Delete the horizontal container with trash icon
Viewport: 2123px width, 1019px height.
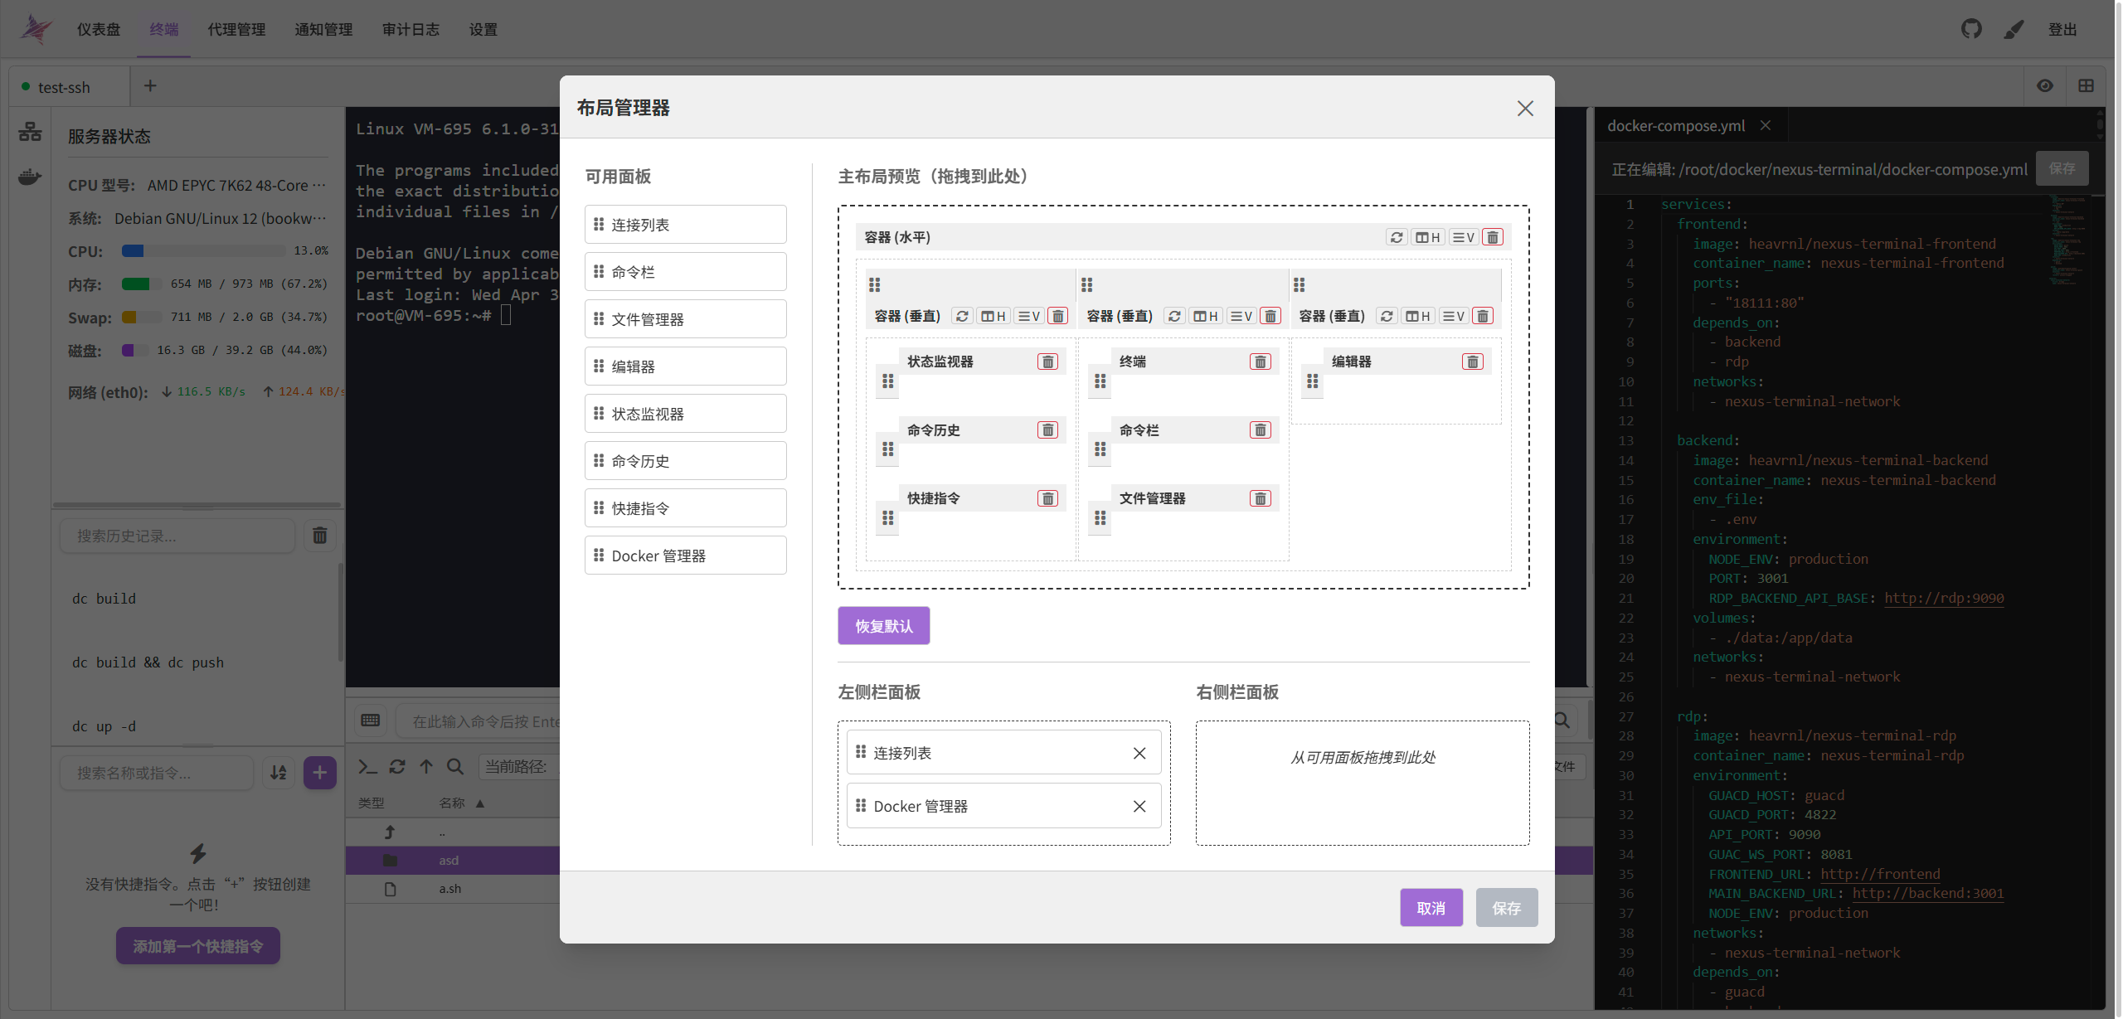[x=1492, y=237]
